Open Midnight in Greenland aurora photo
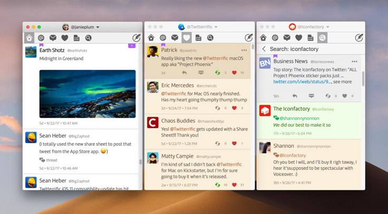The image size is (388, 214). click(88, 94)
